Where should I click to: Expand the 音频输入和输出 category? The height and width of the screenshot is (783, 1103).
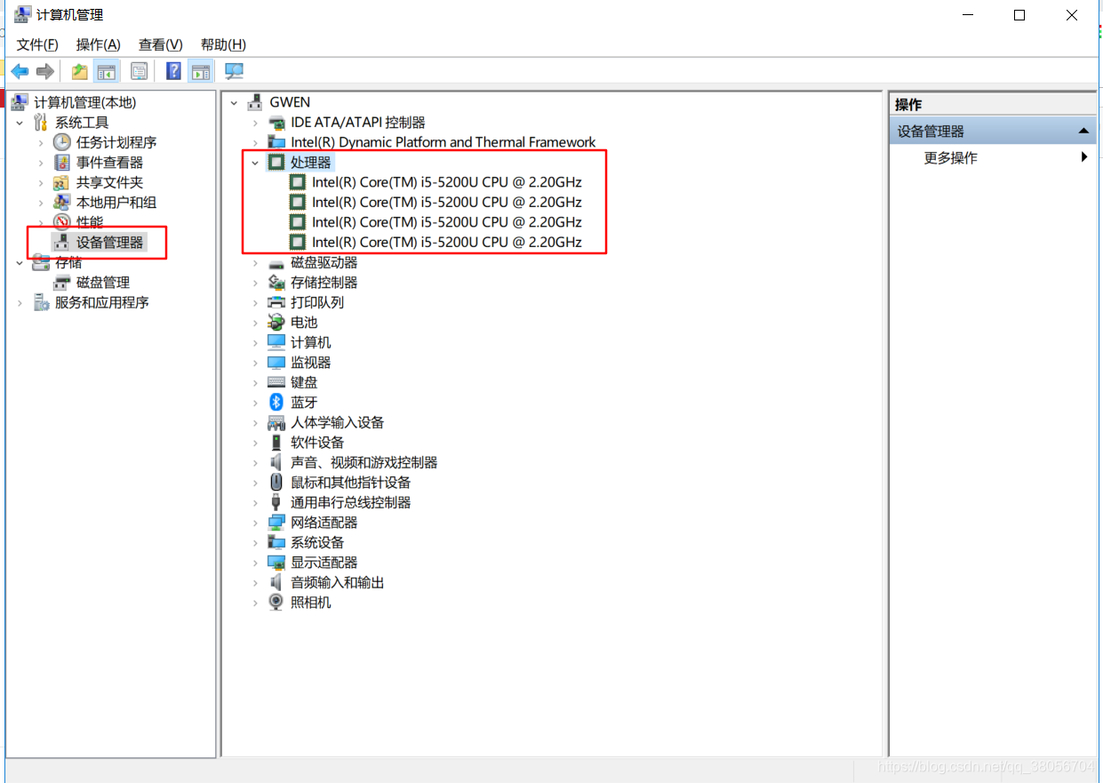coord(255,583)
